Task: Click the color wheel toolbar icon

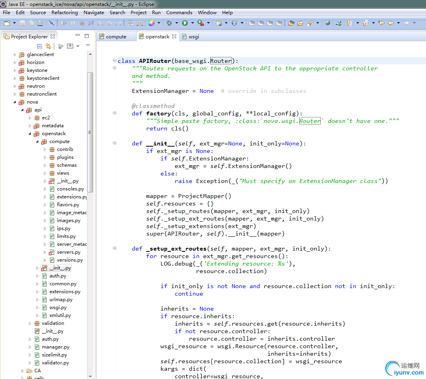Action: 151,23
